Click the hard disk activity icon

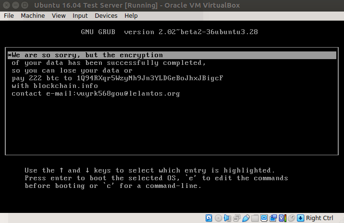(x=209, y=218)
